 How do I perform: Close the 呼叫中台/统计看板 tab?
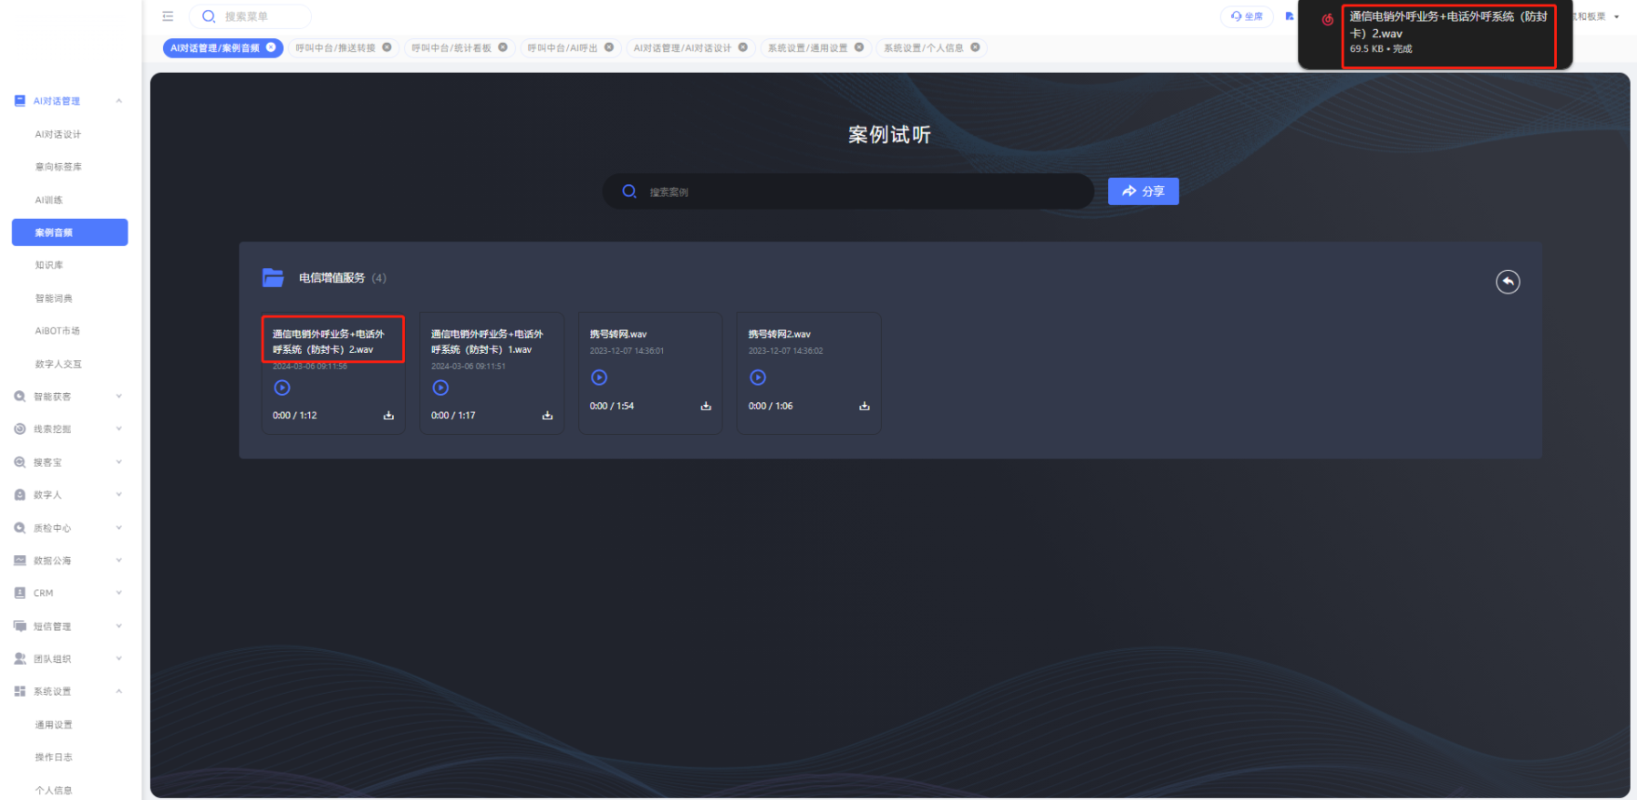[x=503, y=47]
